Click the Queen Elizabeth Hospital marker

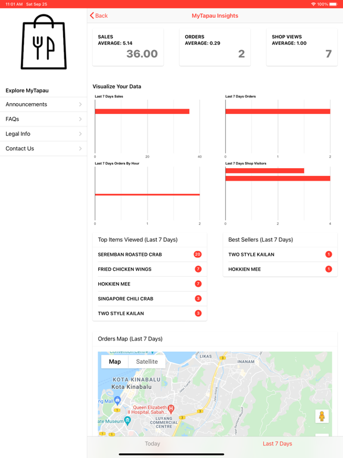(x=171, y=409)
